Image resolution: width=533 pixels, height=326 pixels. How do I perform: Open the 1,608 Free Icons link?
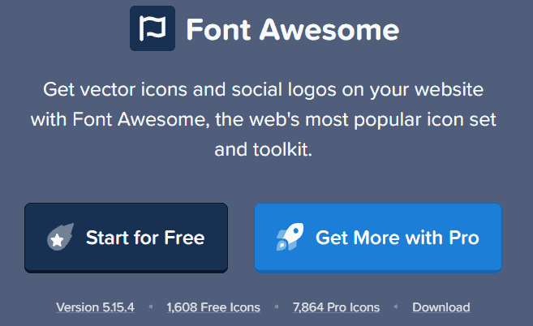(213, 307)
